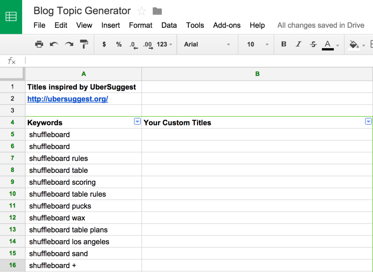The height and width of the screenshot is (272, 373).
Task: Star the Blog Topic Generator document
Action: 142,11
